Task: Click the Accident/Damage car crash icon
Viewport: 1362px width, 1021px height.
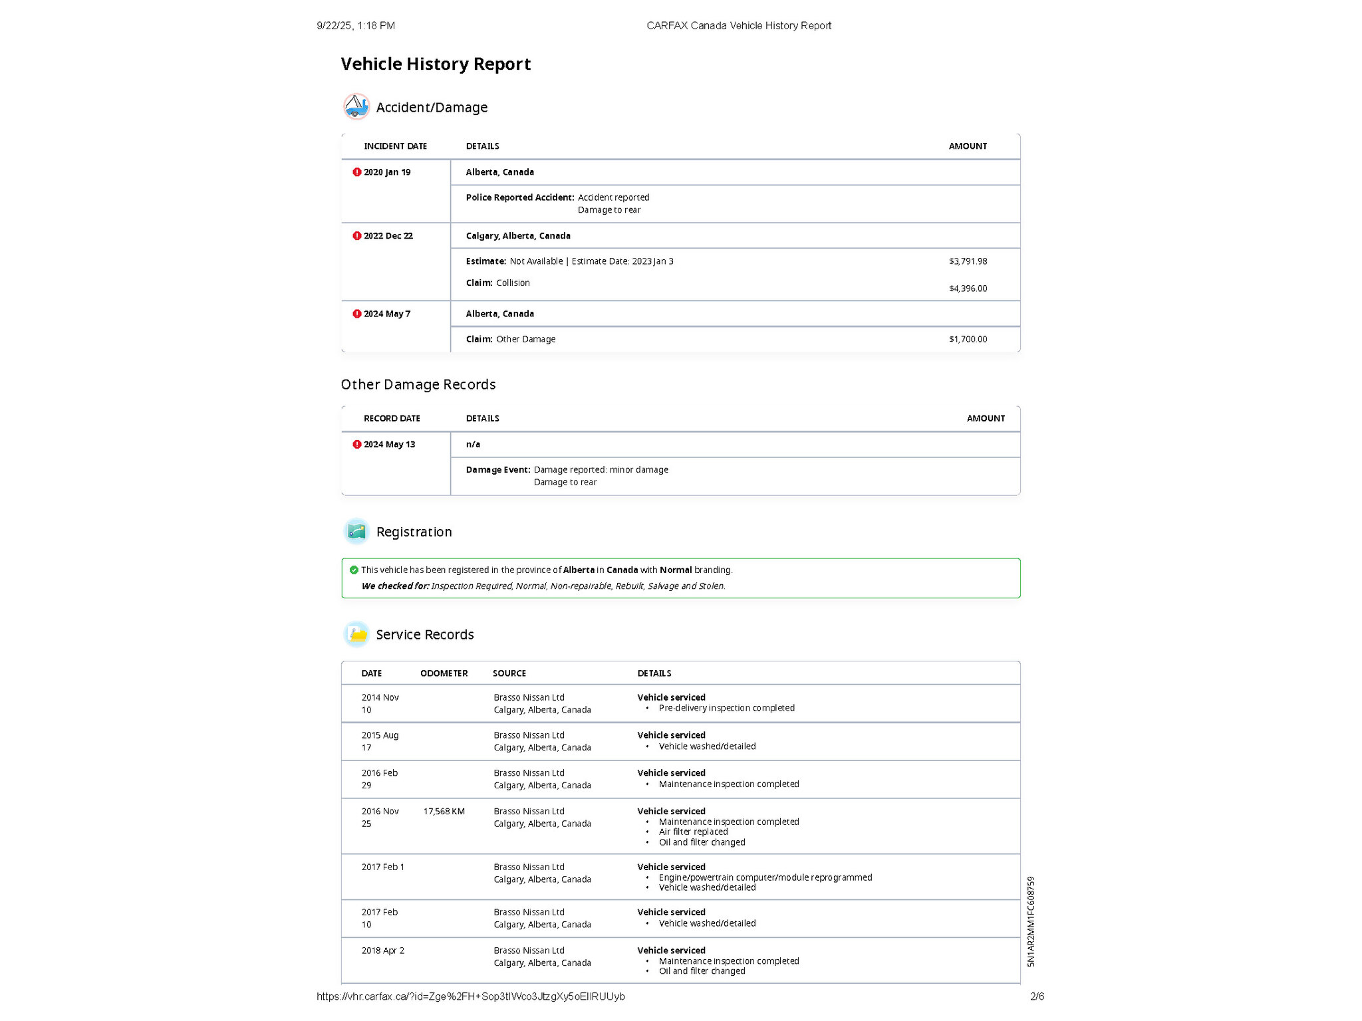Action: coord(356,106)
